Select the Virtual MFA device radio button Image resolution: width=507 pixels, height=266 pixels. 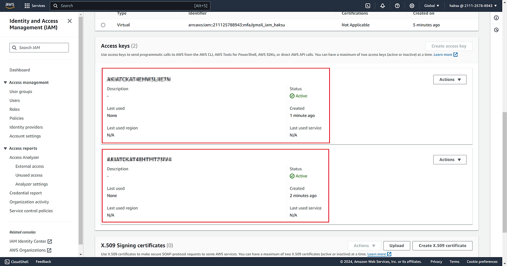(103, 25)
